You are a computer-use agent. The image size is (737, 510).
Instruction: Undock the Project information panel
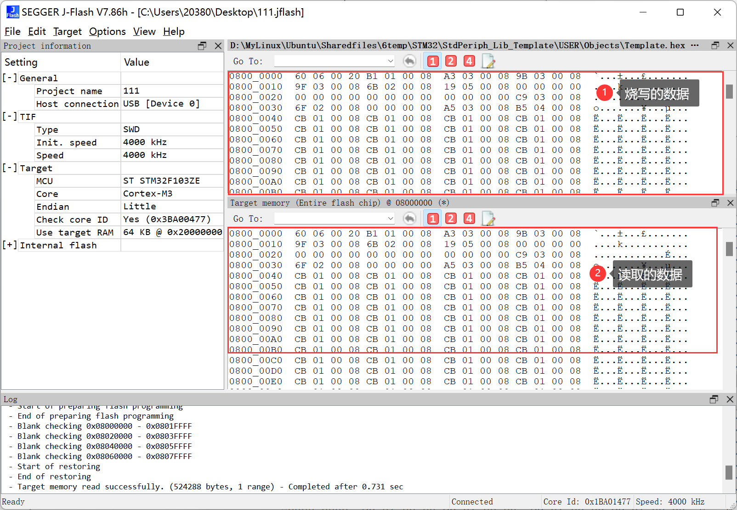(202, 46)
